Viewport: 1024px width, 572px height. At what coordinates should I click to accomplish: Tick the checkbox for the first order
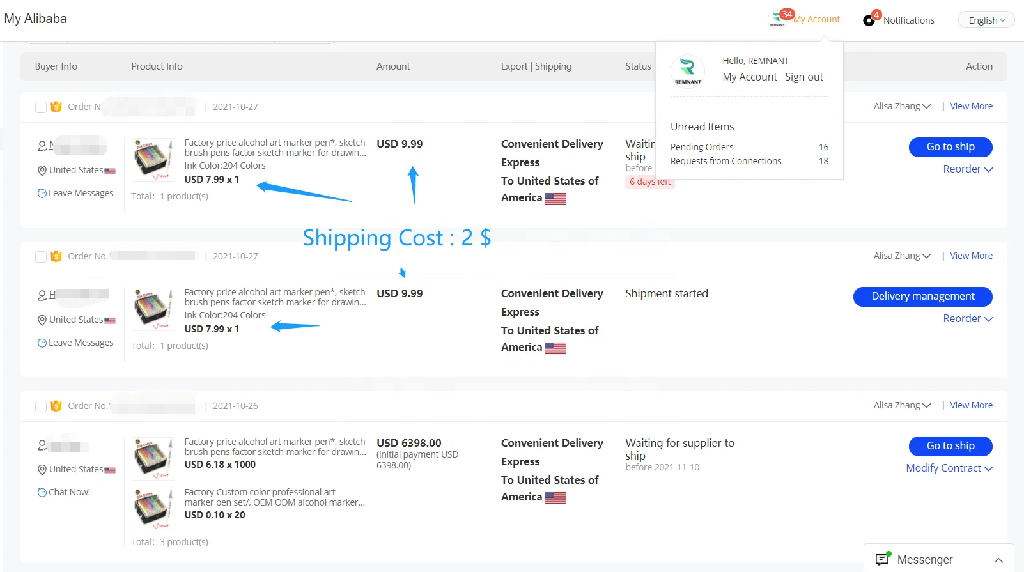(41, 107)
